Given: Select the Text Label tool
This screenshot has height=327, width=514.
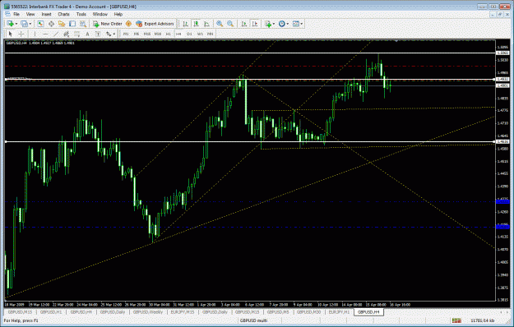Looking at the screenshot, I should tap(98, 34).
